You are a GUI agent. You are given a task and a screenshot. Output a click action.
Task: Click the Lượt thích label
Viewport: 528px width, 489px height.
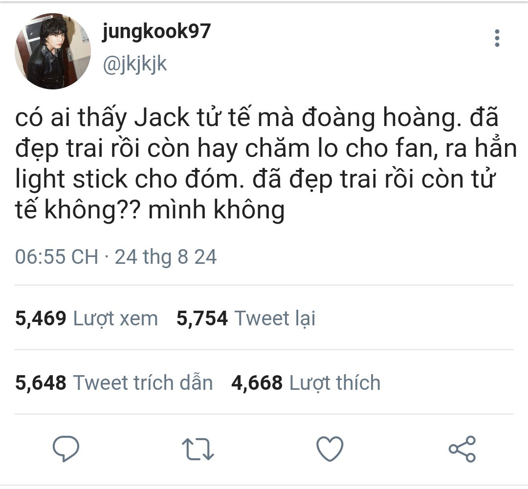pyautogui.click(x=335, y=383)
